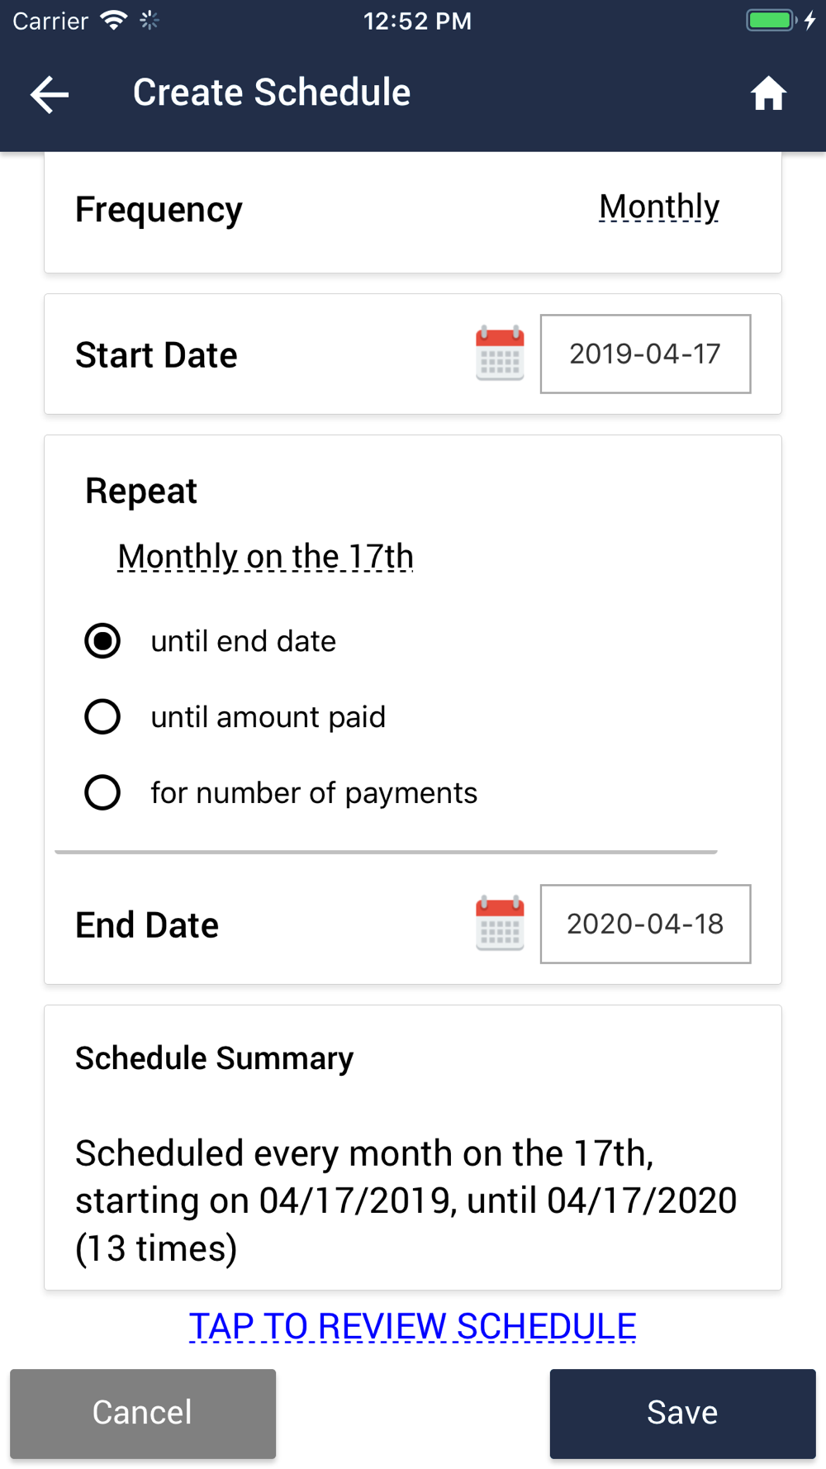
Task: Click the Cancel button
Action: pos(143,1414)
